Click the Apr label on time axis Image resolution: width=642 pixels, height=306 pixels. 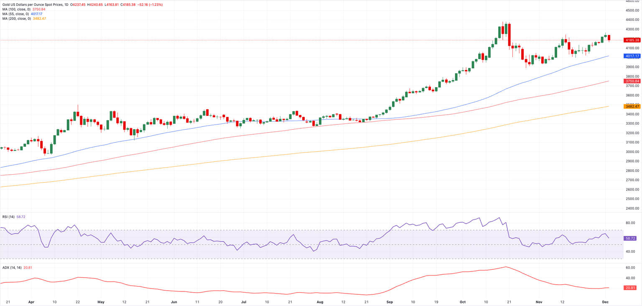pyautogui.click(x=31, y=301)
